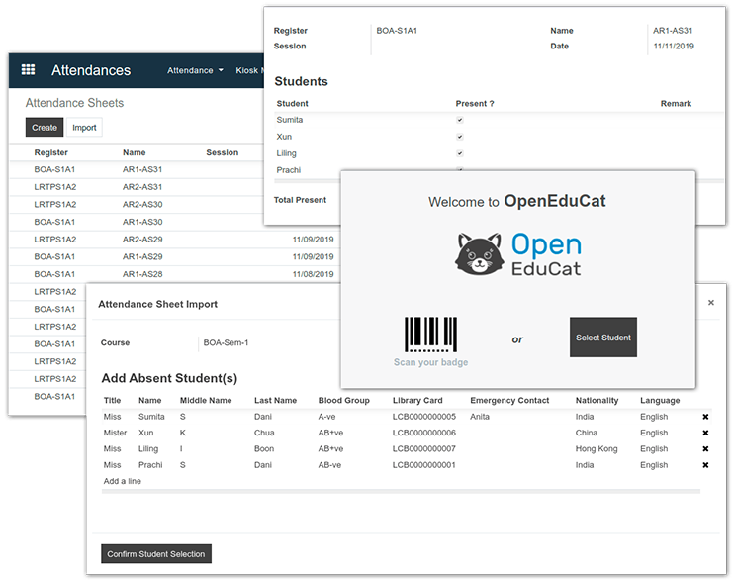Click Language column header
Screen dimensions: 735x580
(x=660, y=401)
